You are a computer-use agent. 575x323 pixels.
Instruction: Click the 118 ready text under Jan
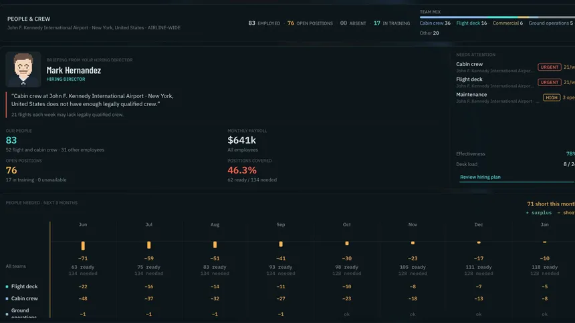tap(544, 267)
